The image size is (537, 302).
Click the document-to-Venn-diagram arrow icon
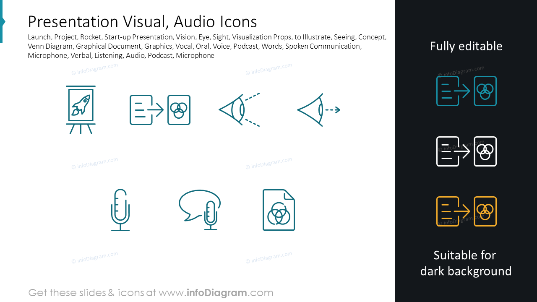click(160, 110)
